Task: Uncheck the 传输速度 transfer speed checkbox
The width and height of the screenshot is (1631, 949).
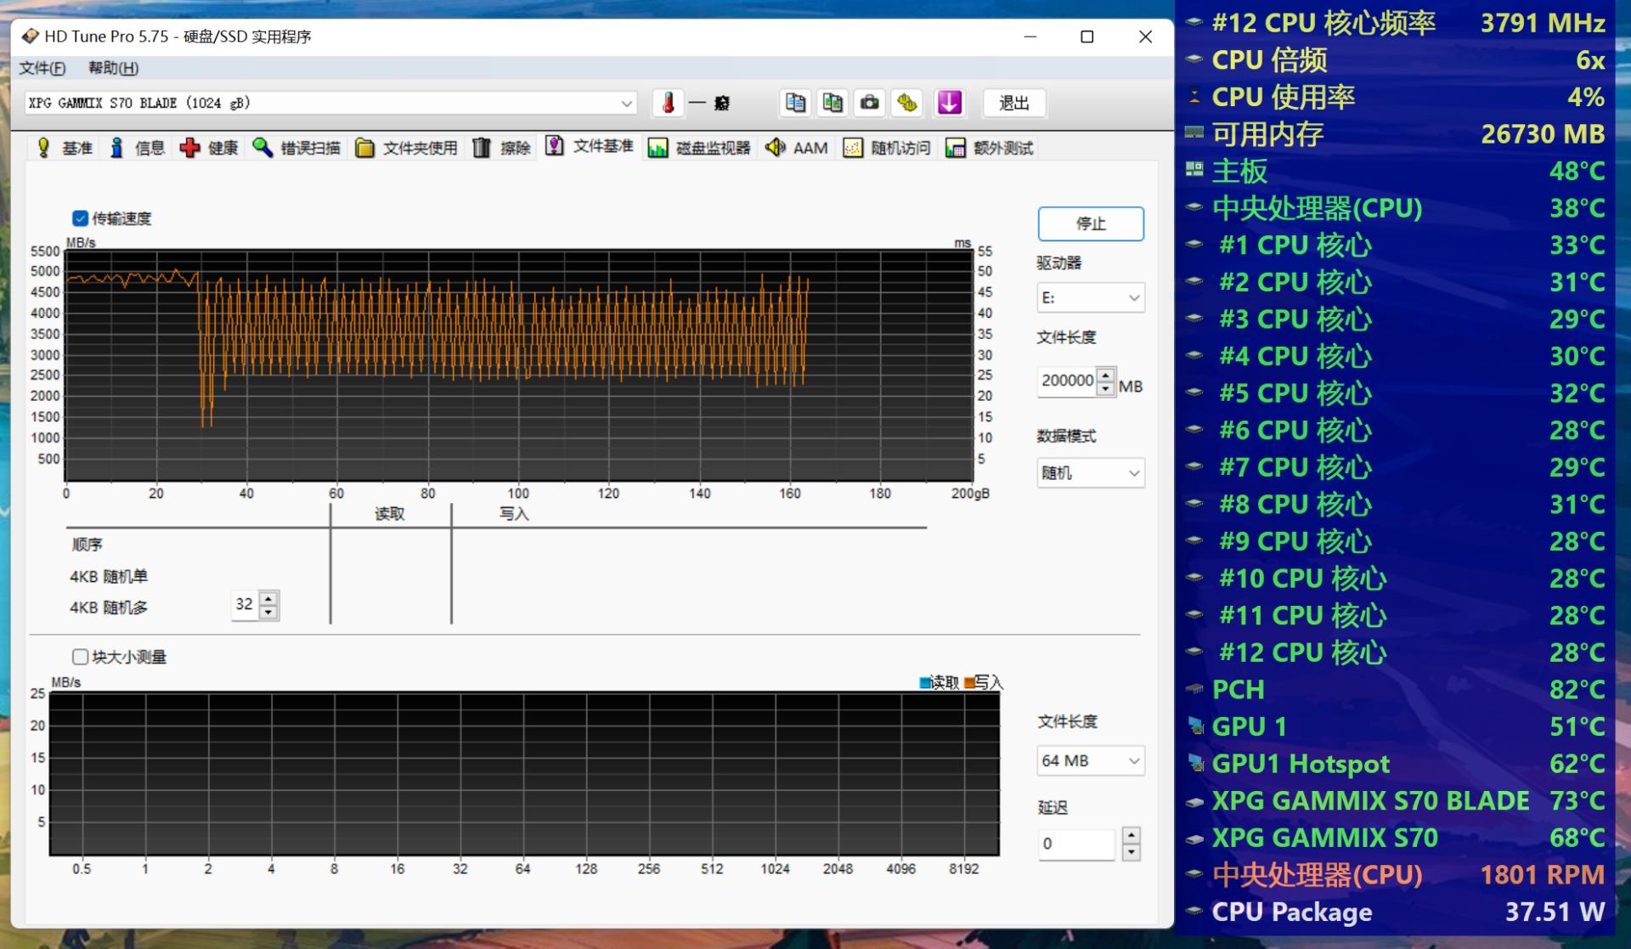Action: [x=79, y=218]
